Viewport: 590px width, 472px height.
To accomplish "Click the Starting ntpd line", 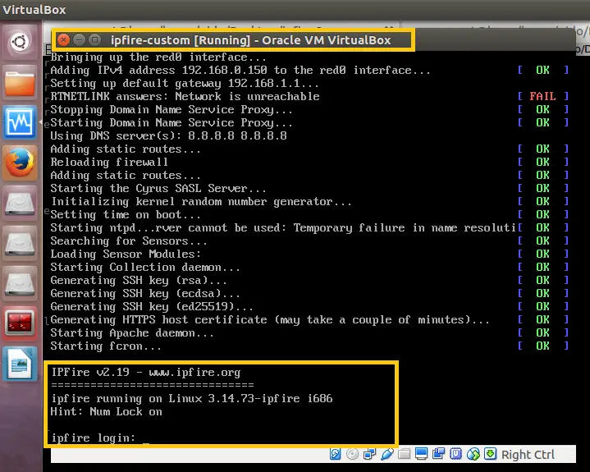I will 283,227.
